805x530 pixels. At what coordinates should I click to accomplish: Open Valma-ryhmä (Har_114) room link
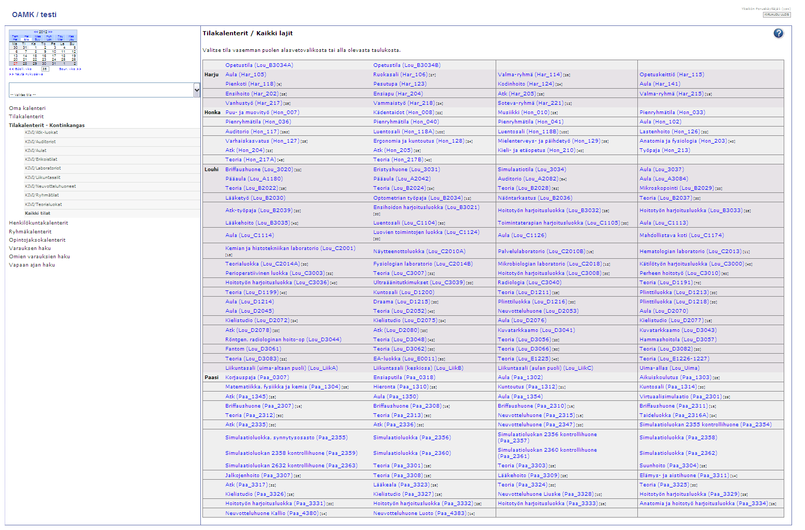(x=529, y=75)
